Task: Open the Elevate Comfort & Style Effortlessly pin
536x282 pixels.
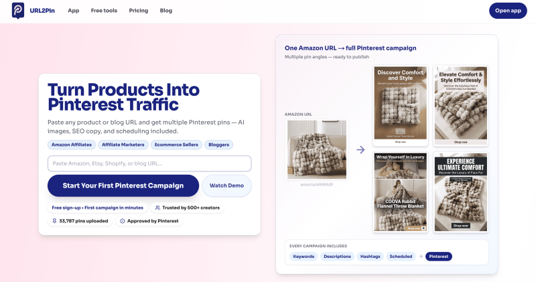Action: [x=460, y=105]
